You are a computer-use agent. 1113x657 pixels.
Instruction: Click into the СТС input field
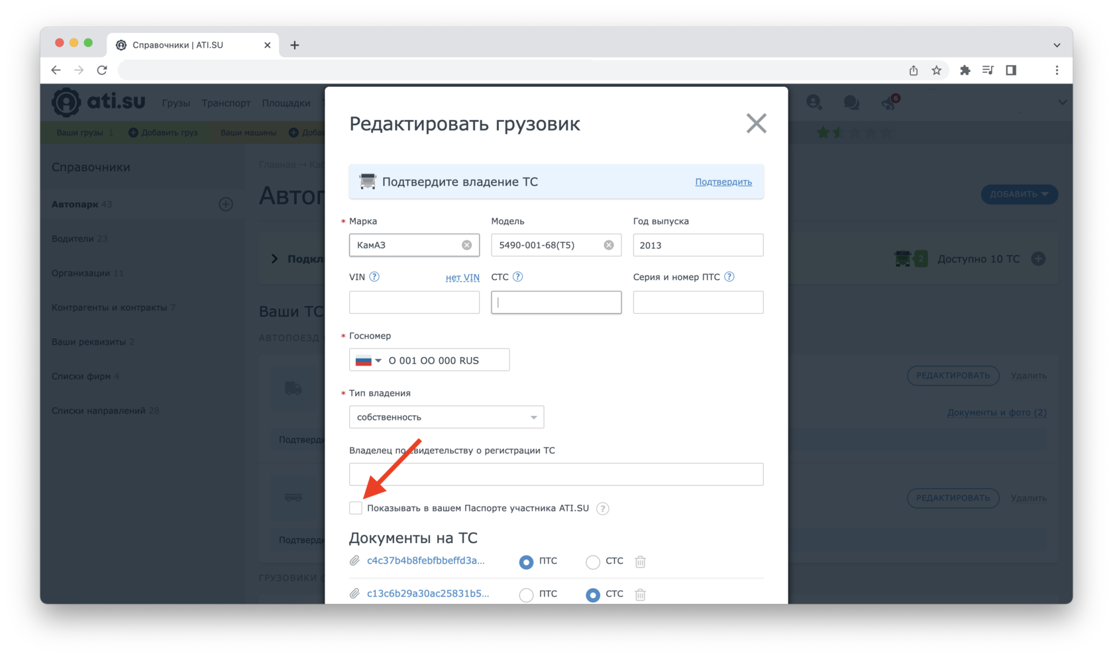[556, 303]
